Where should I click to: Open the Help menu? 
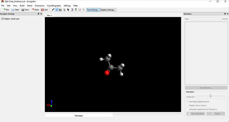pos(76,6)
